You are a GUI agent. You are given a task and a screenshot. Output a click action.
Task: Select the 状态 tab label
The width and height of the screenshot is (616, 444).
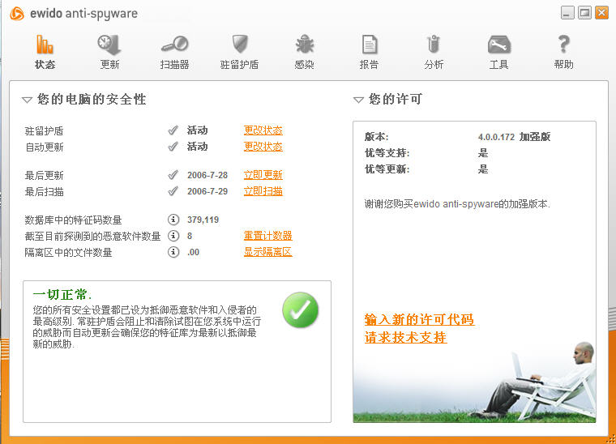(x=45, y=64)
